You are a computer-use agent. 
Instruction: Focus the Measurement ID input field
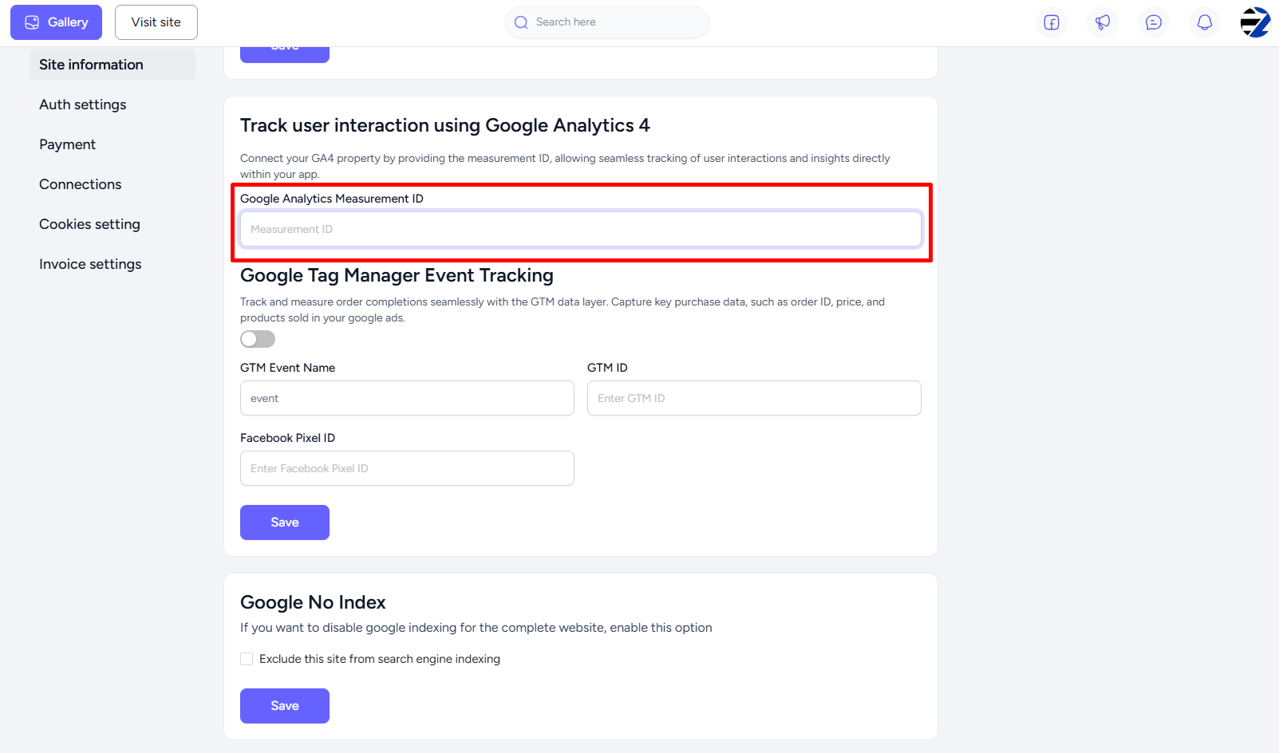581,229
